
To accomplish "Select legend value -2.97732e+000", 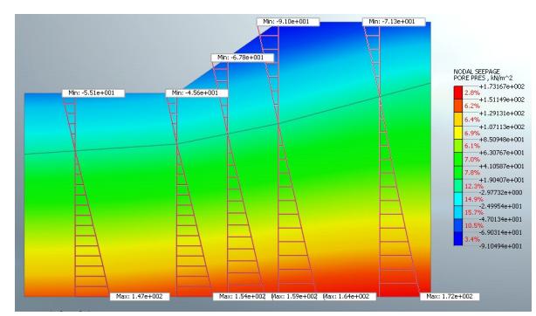I will [x=501, y=193].
